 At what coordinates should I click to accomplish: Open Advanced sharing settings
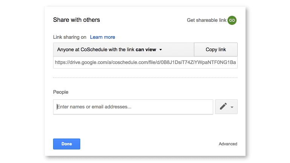tap(228, 144)
